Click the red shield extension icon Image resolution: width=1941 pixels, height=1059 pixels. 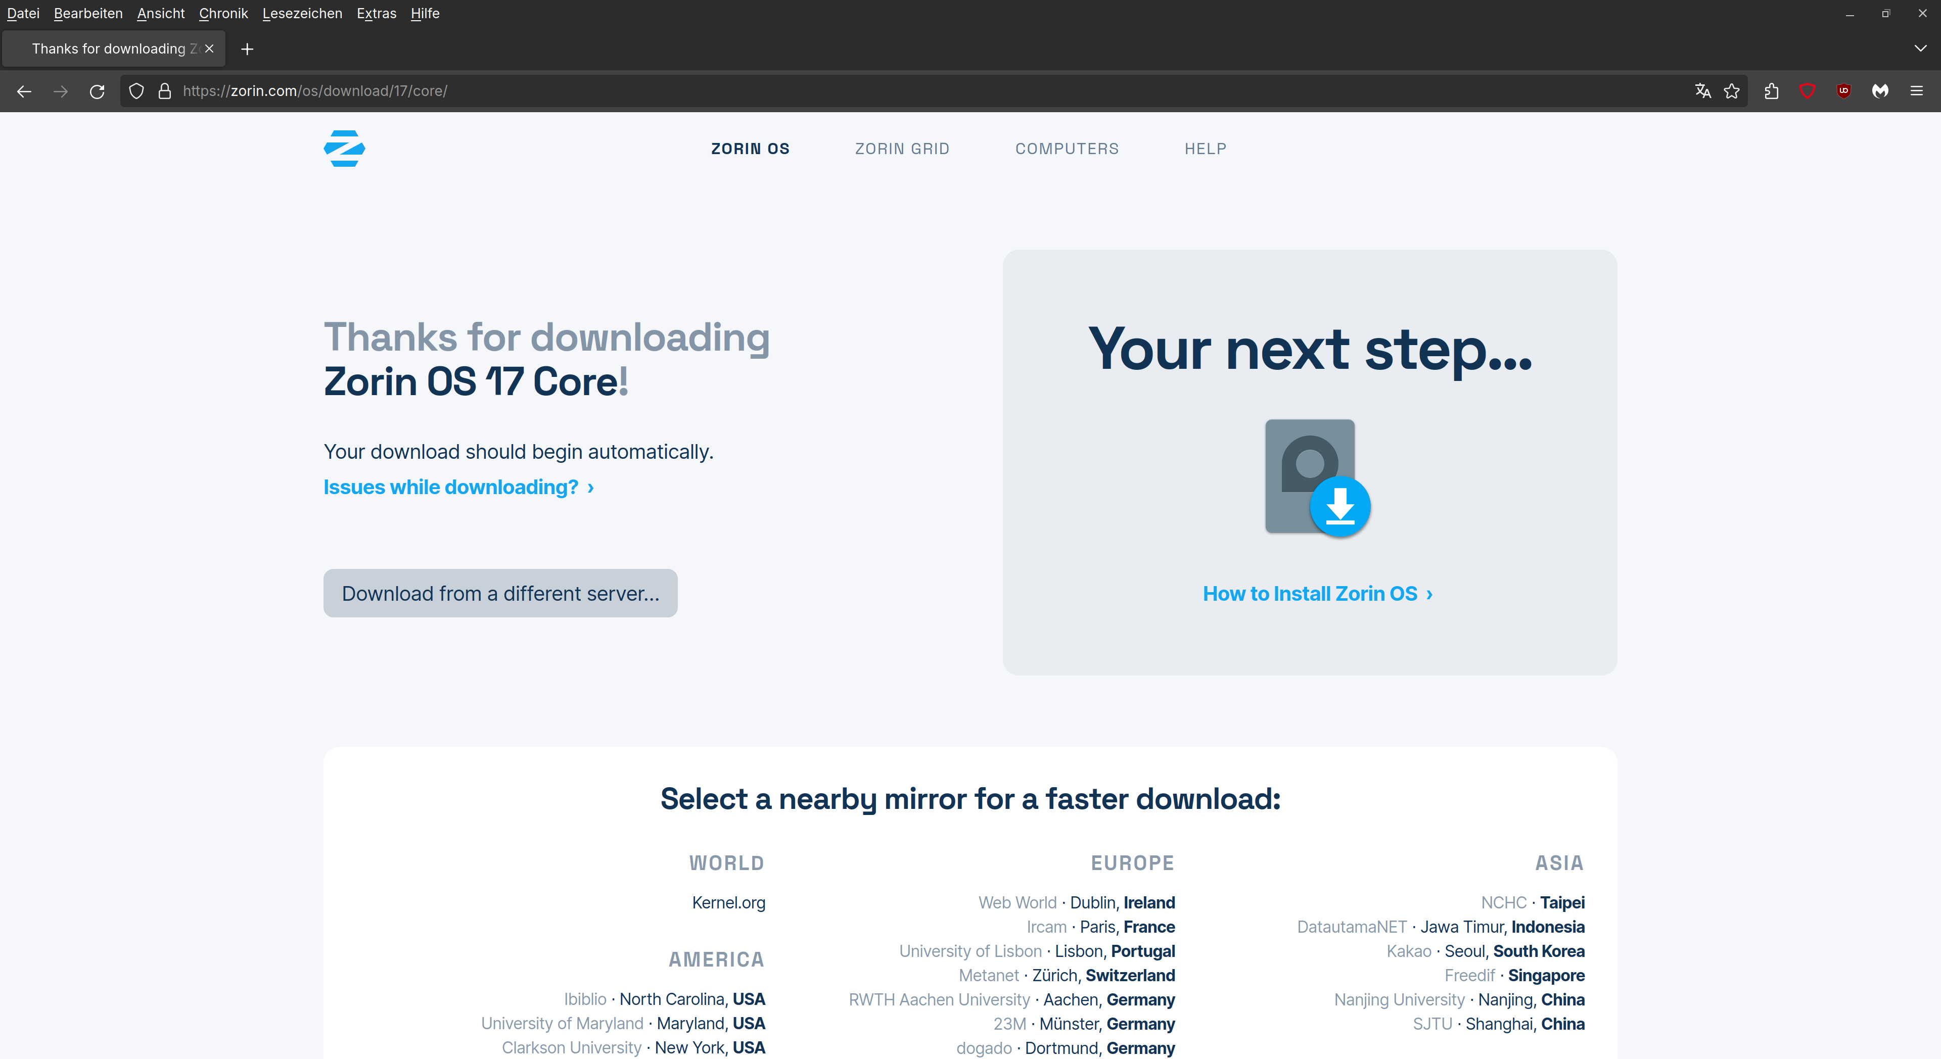(1808, 91)
